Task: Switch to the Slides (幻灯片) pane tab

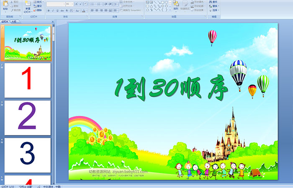Action: (5, 22)
